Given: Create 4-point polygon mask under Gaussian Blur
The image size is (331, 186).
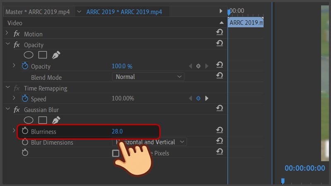Looking at the screenshot, I should click(43, 120).
